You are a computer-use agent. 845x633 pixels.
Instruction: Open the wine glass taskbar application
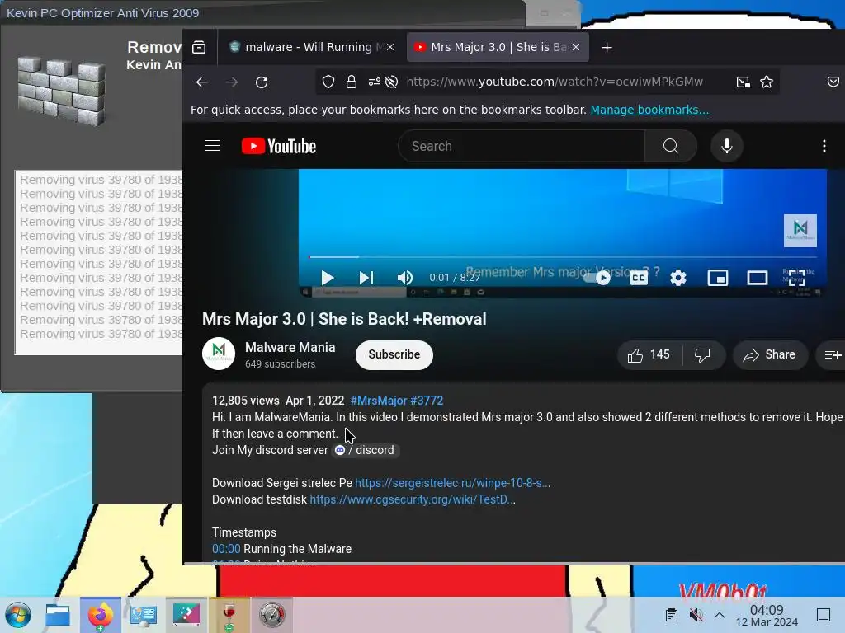229,615
